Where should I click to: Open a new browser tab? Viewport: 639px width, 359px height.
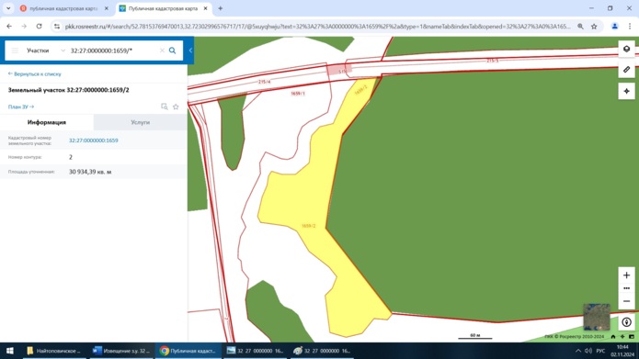coord(220,8)
